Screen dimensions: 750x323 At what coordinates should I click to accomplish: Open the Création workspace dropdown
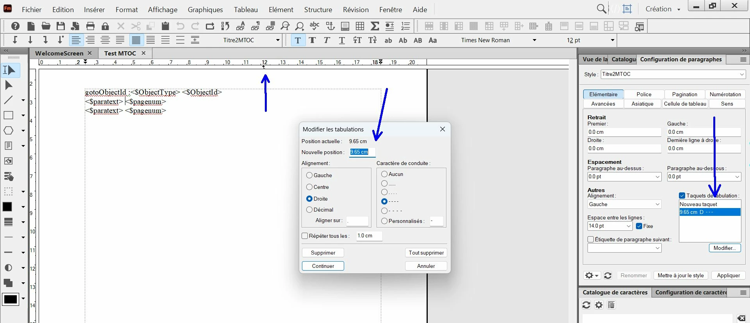click(663, 9)
